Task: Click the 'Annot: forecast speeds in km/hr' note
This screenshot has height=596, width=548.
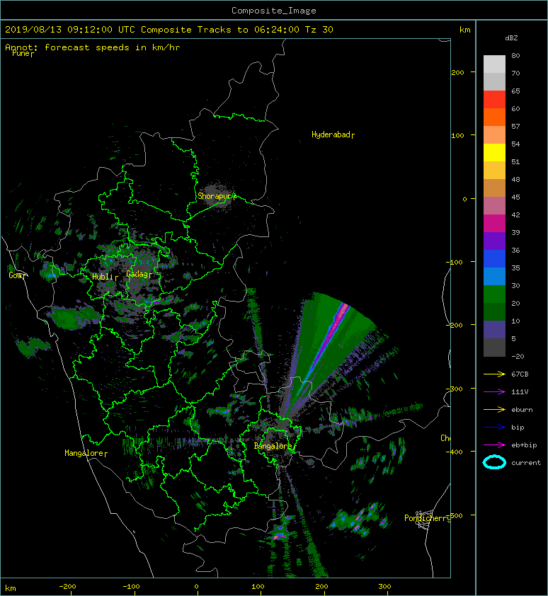Action: click(93, 47)
